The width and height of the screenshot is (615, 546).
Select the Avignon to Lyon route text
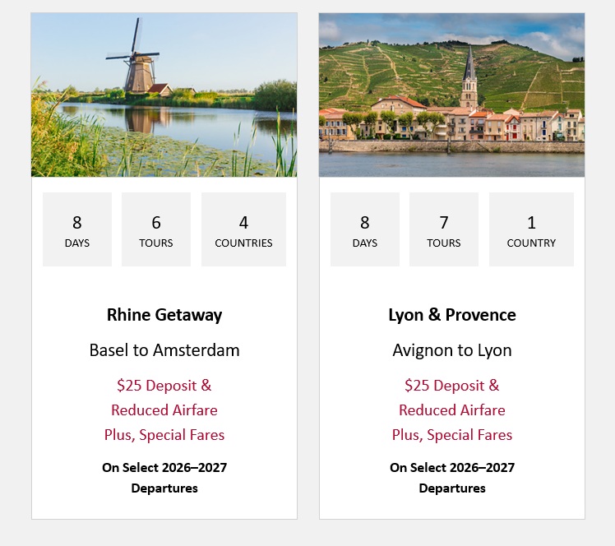tap(452, 350)
